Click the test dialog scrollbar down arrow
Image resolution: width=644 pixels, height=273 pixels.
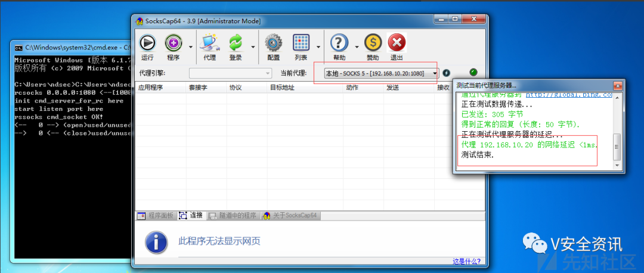pyautogui.click(x=617, y=165)
